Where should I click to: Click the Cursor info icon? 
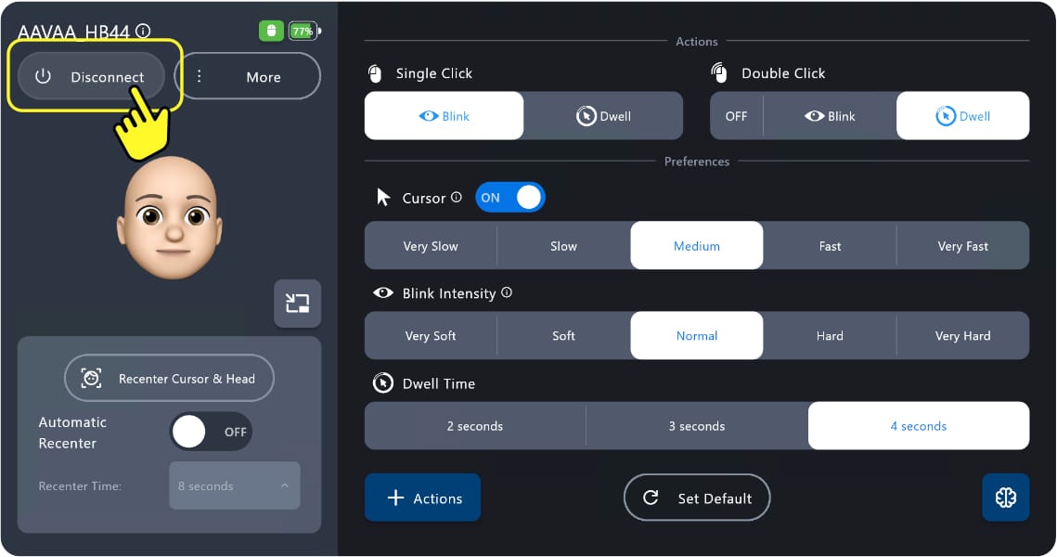(x=456, y=198)
